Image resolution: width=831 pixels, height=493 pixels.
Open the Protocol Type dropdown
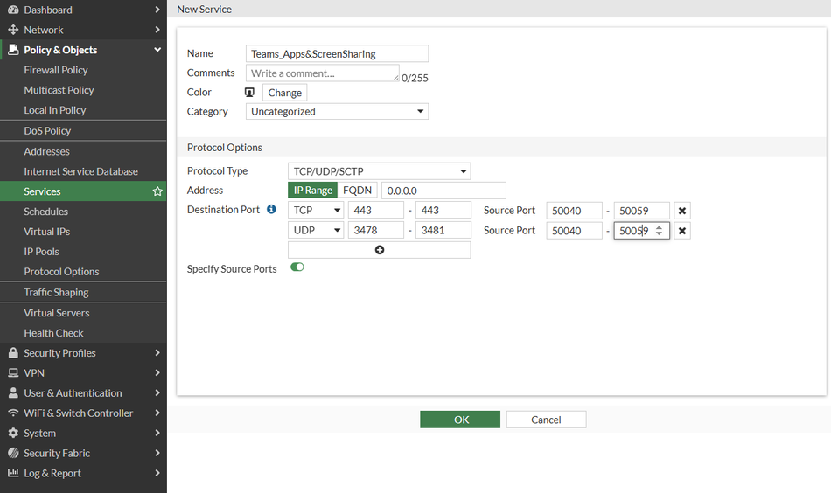pyautogui.click(x=380, y=171)
